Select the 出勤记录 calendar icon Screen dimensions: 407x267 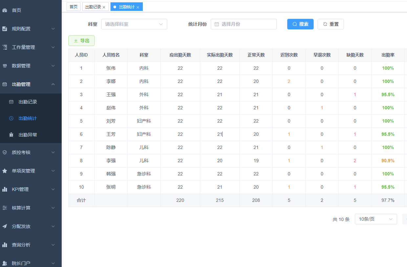tap(12, 102)
